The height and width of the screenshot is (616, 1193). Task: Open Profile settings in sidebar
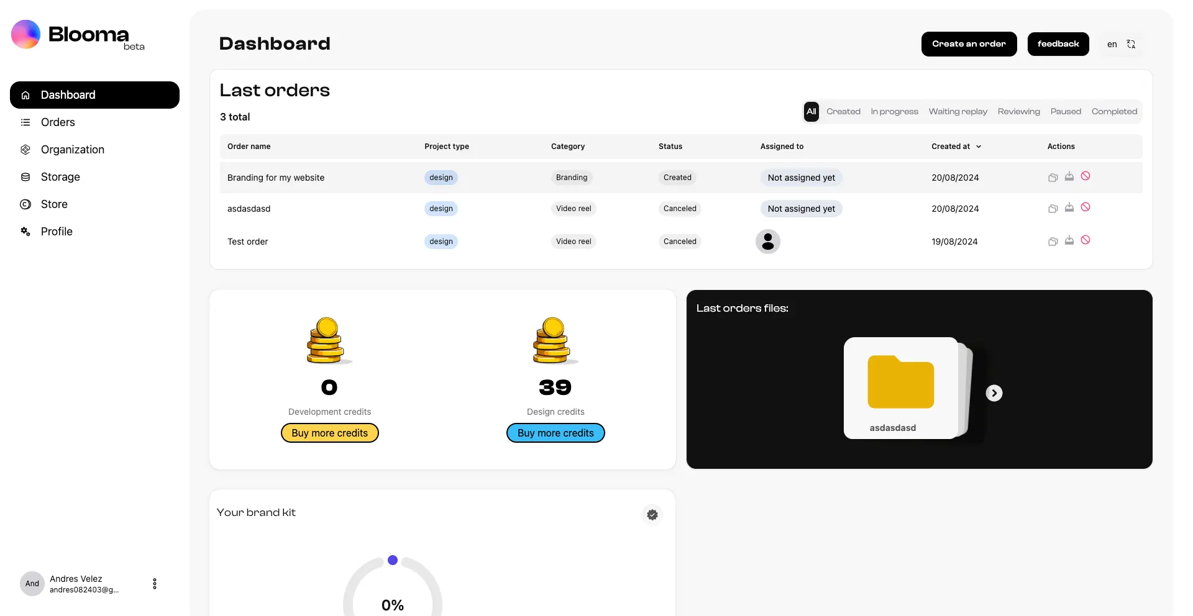point(94,232)
